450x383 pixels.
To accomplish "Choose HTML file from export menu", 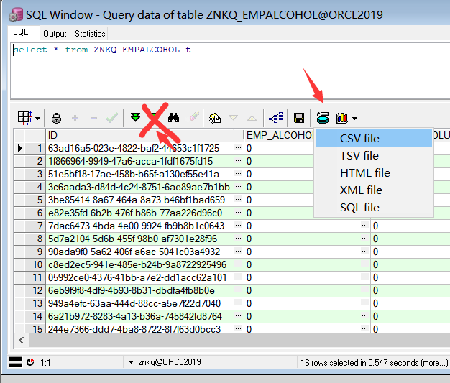I will coord(373,172).
